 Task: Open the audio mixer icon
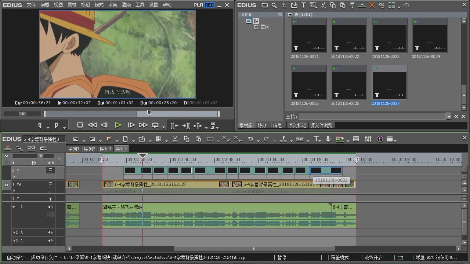[x=368, y=139]
